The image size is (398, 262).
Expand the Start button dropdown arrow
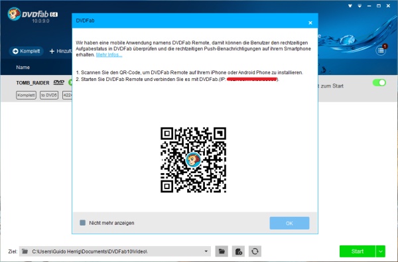point(381,251)
